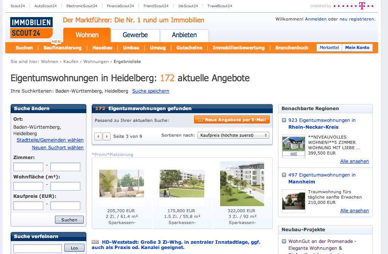
Task: Open AutoScout24 top link
Action: [x=45, y=6]
